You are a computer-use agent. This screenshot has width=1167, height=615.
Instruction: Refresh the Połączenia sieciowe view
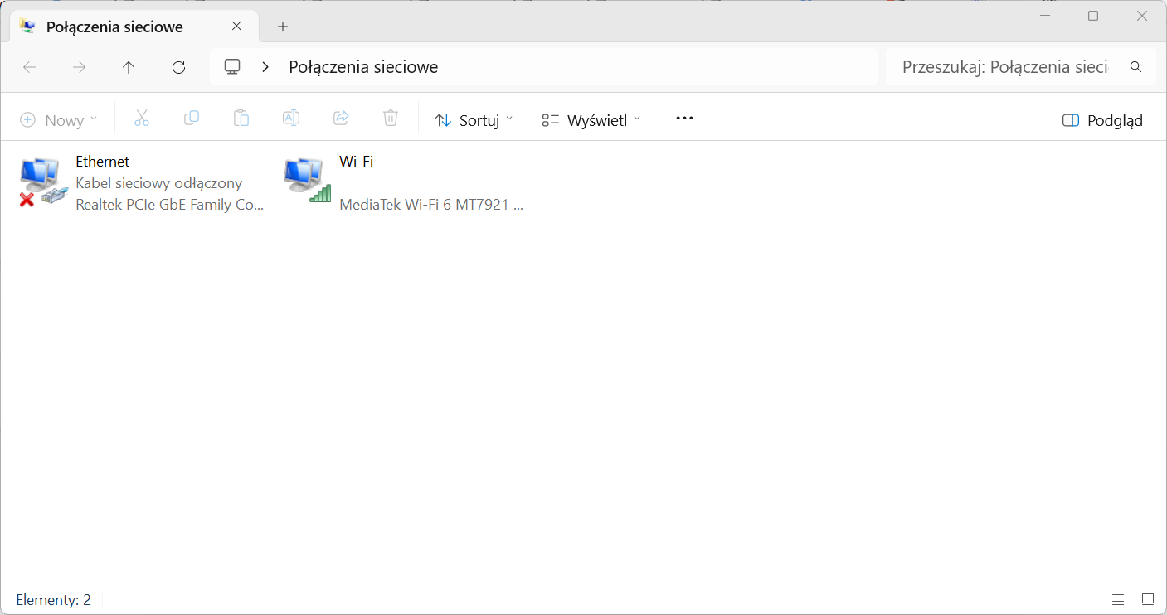tap(178, 67)
